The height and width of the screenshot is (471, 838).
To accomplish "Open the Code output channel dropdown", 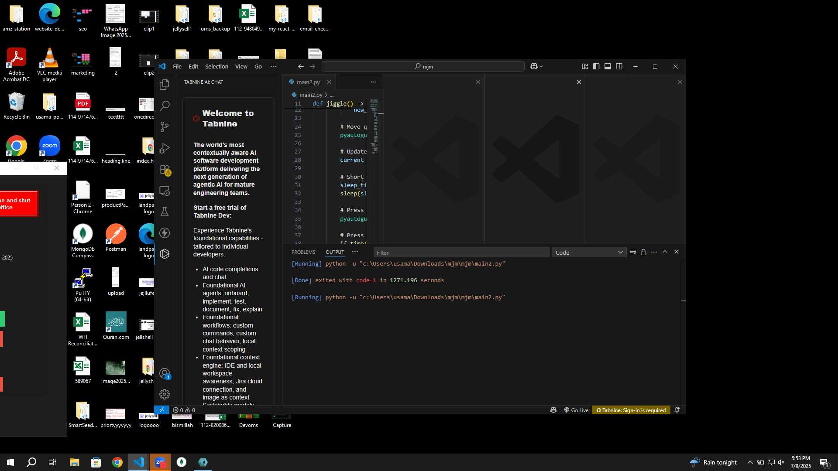I will [589, 253].
